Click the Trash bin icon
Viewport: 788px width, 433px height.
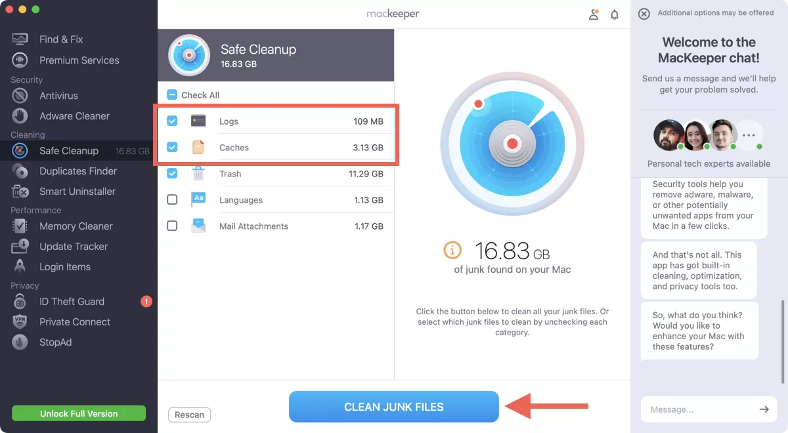pos(198,173)
